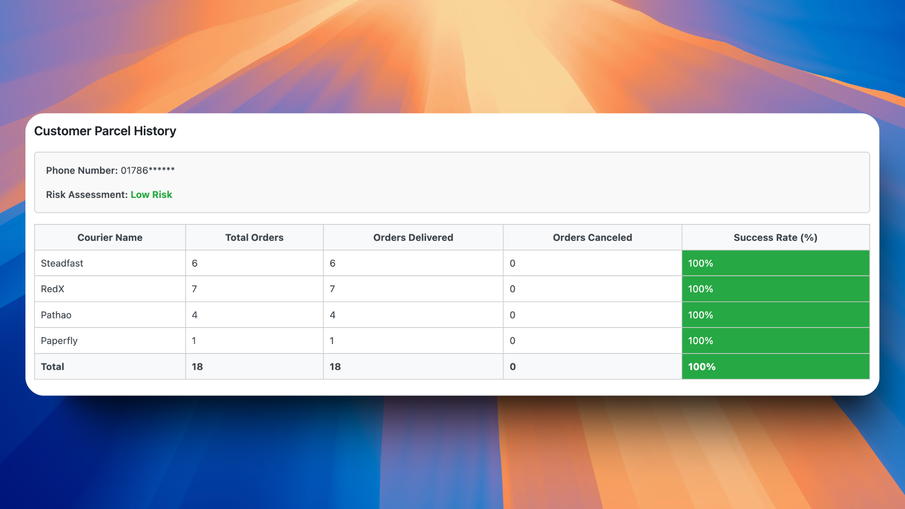Click the Phone Number label
Screen dimensions: 905x509
82,171
